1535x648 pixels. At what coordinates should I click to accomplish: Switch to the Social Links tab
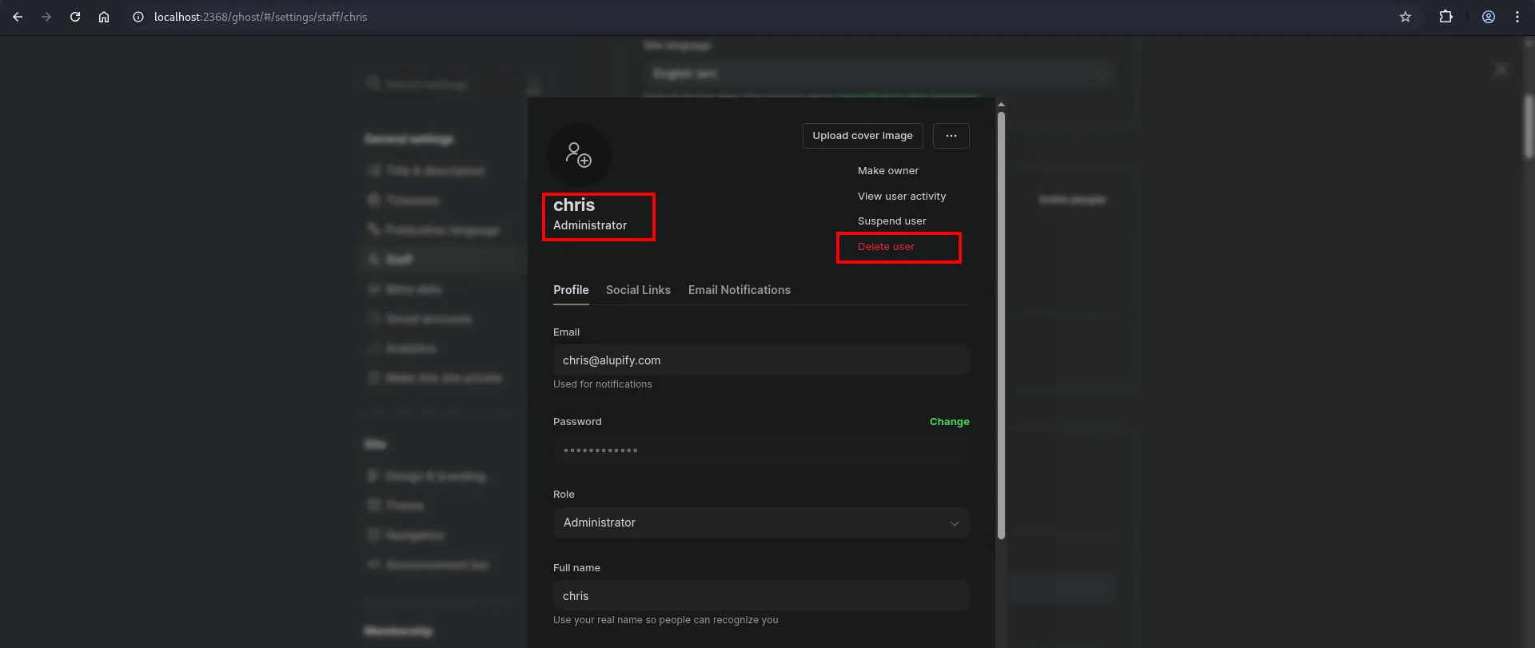point(638,290)
